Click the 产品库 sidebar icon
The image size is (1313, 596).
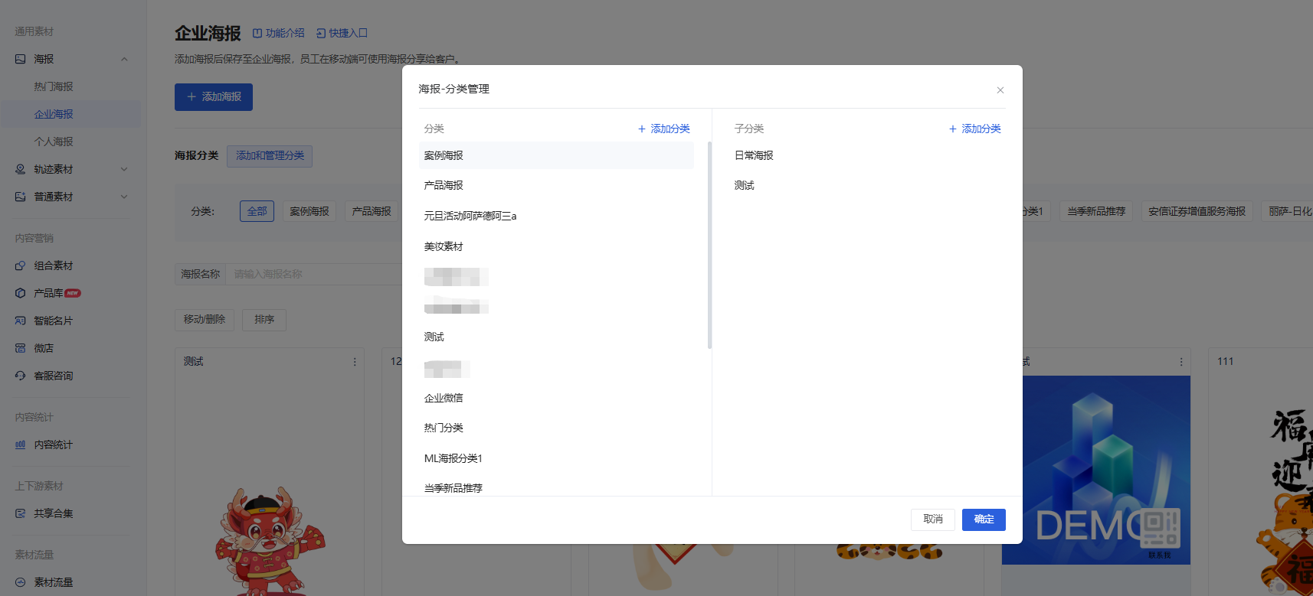point(21,293)
